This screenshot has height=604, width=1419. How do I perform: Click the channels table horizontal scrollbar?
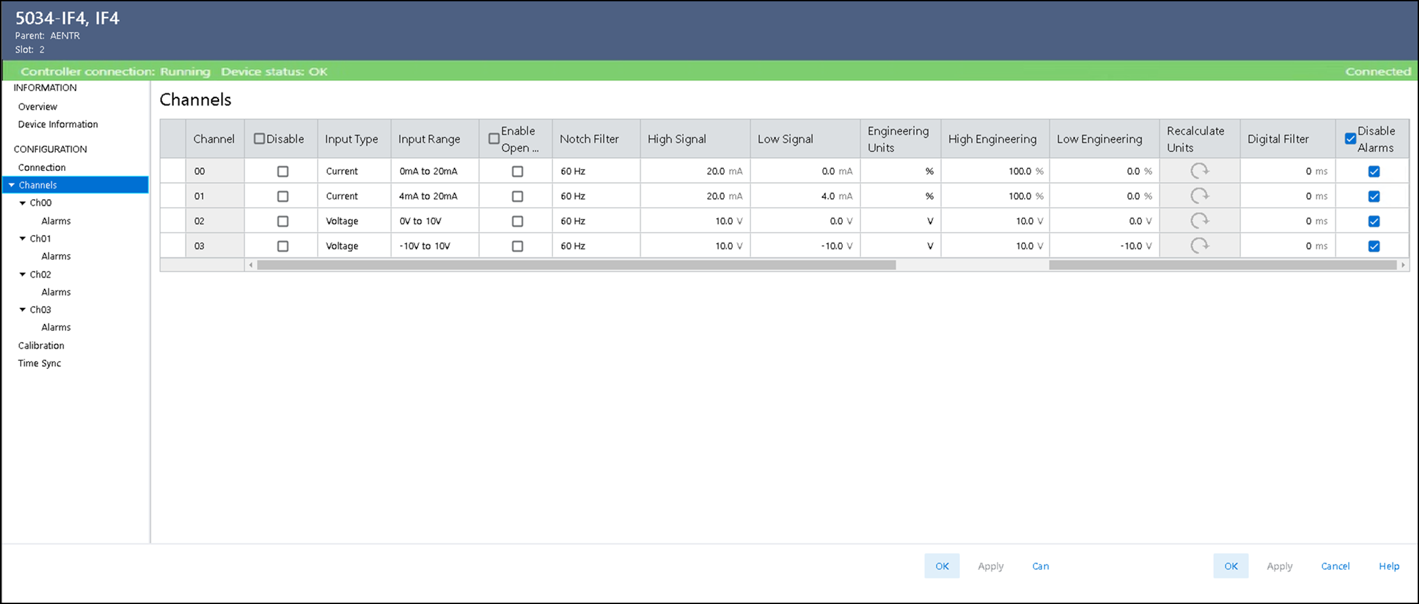[x=576, y=265]
